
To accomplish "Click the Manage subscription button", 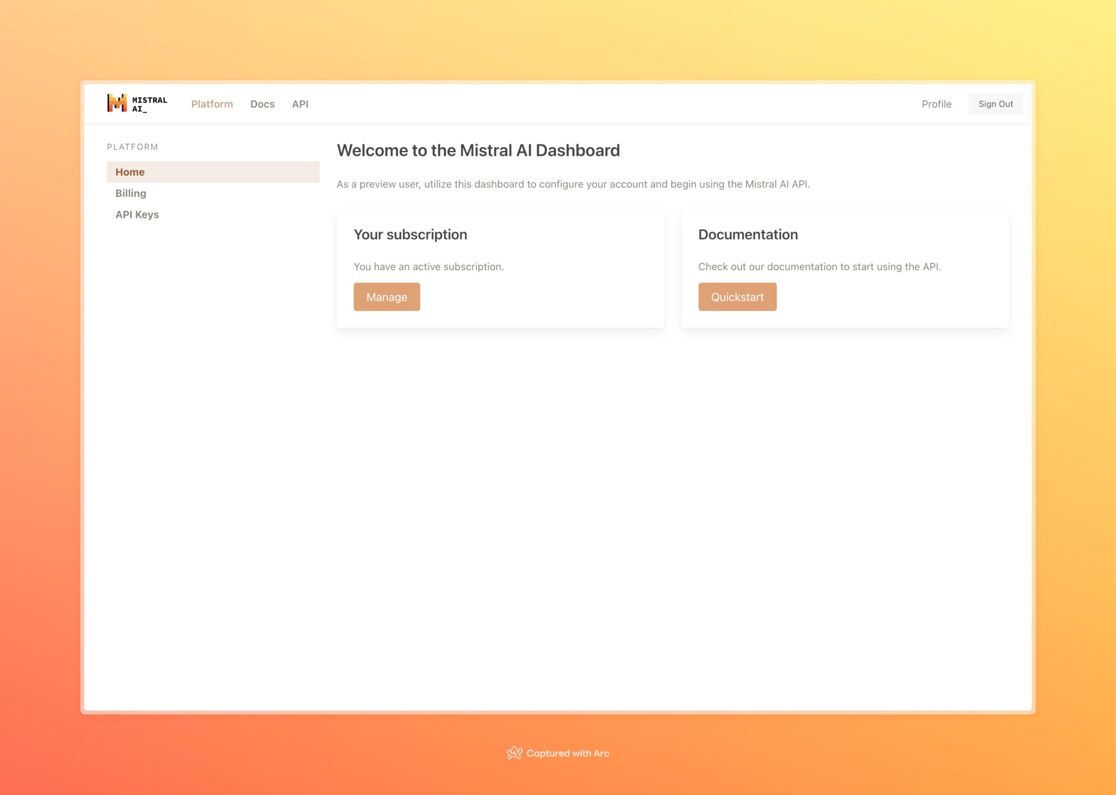I will (x=387, y=297).
